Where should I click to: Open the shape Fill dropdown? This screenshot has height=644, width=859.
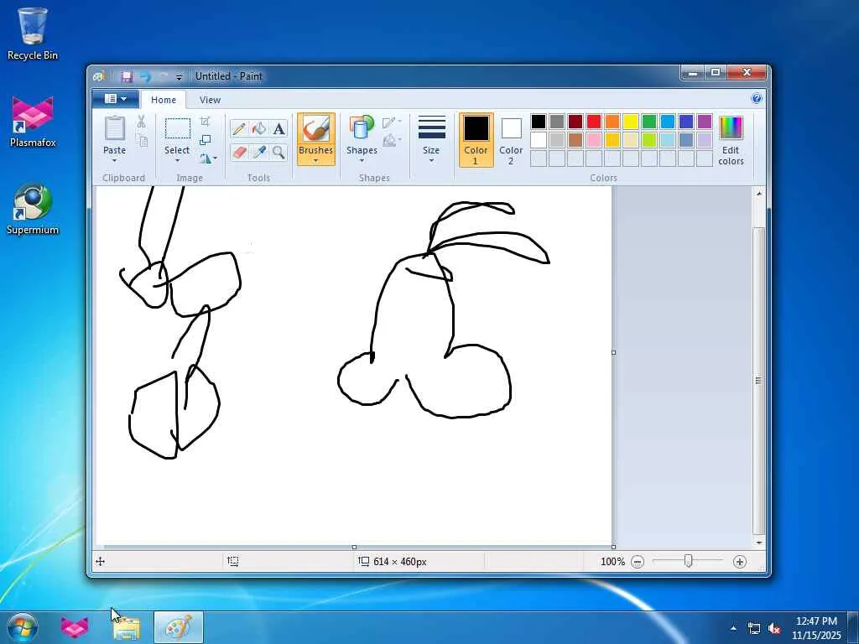392,141
